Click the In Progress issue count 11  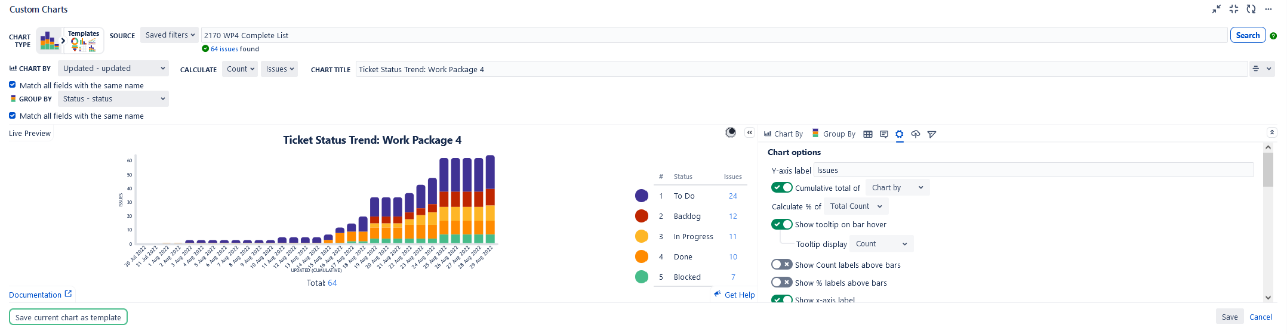[x=733, y=236]
